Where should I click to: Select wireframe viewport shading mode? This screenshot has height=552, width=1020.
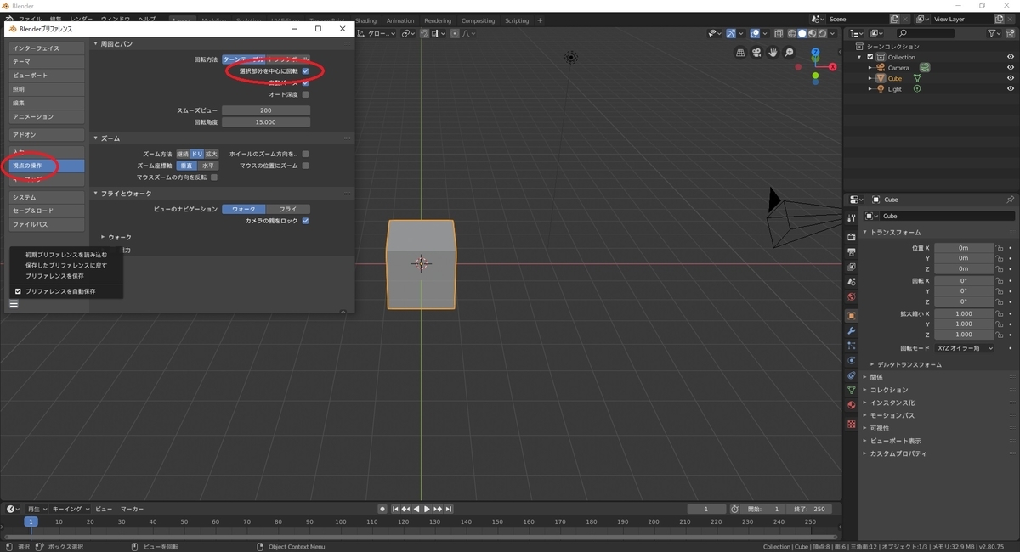(791, 33)
